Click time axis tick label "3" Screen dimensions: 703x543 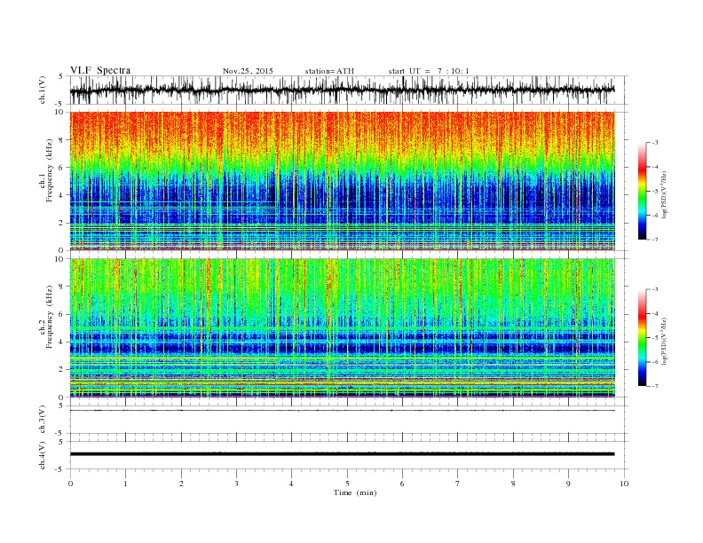tap(236, 484)
